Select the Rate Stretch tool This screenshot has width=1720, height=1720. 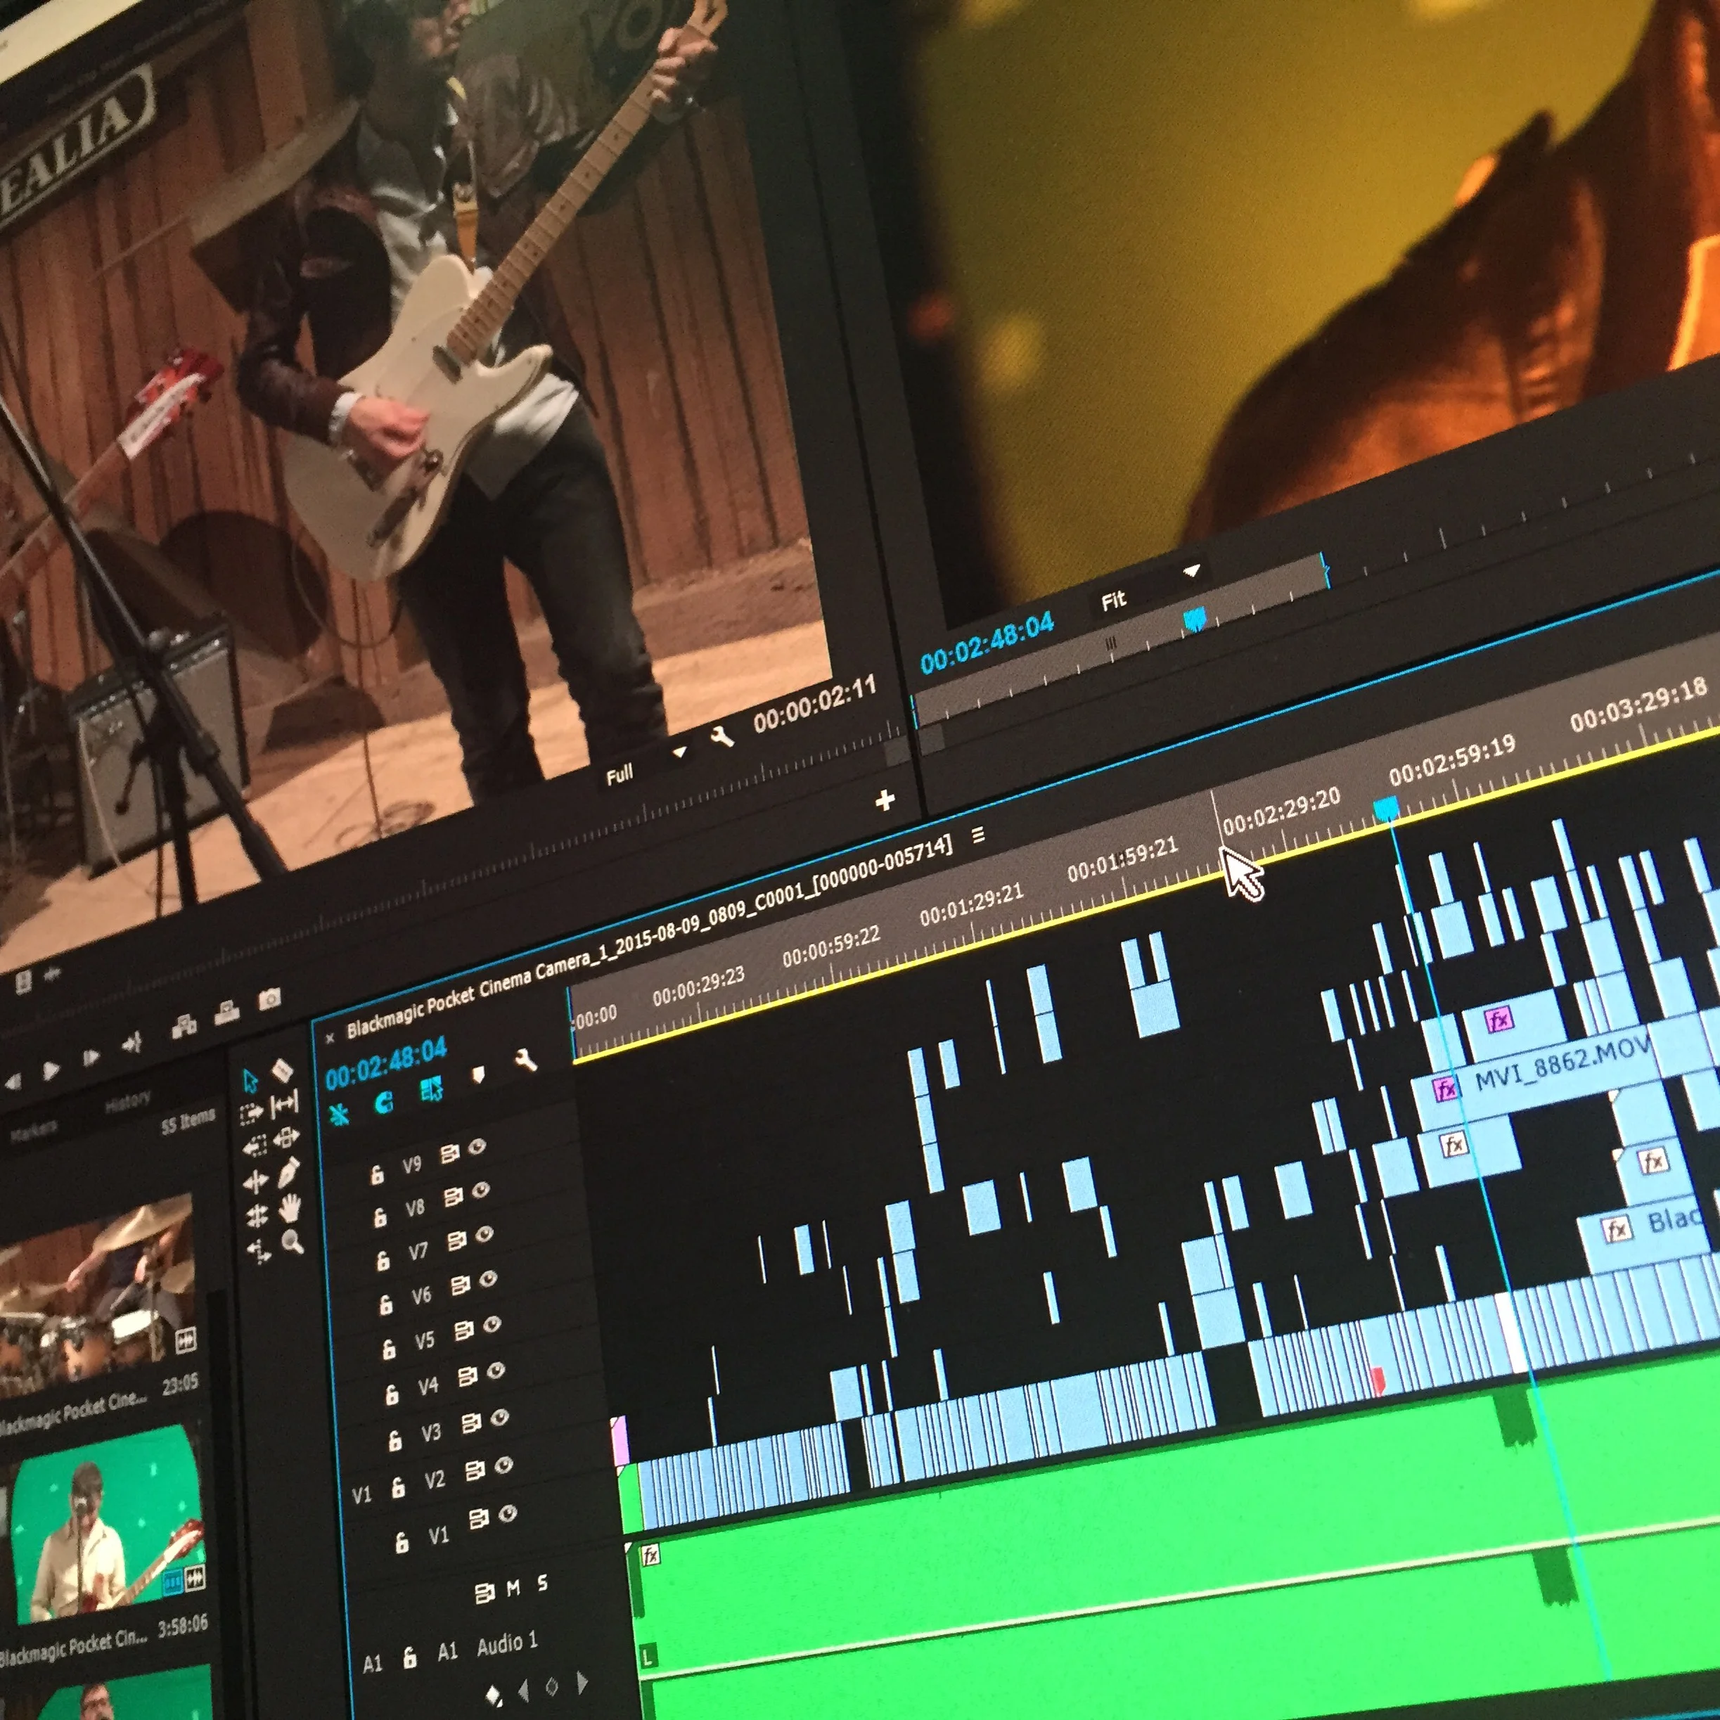click(x=258, y=1251)
